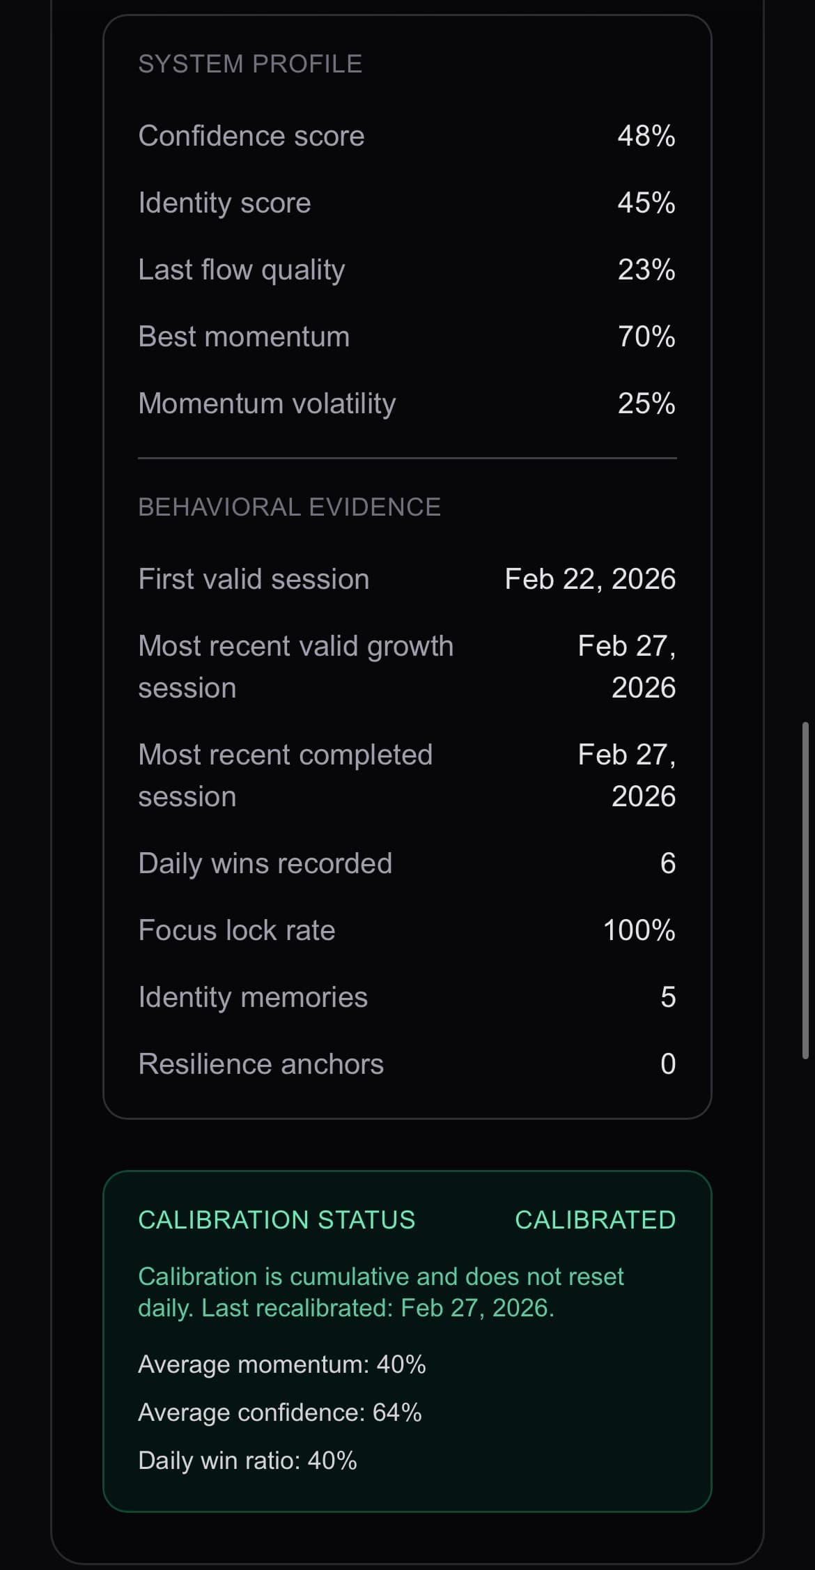Viewport: 815px width, 1570px height.
Task: Tap Most recent completed session label
Action: (x=285, y=776)
